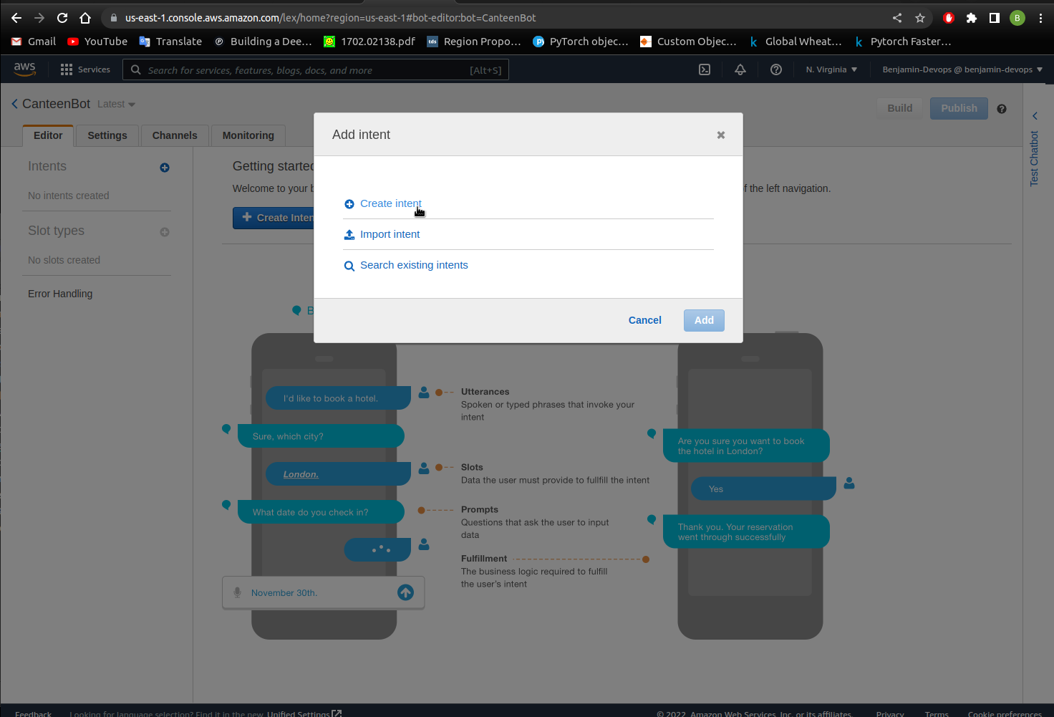Focus the AWS services search field
1054x717 pixels.
316,69
